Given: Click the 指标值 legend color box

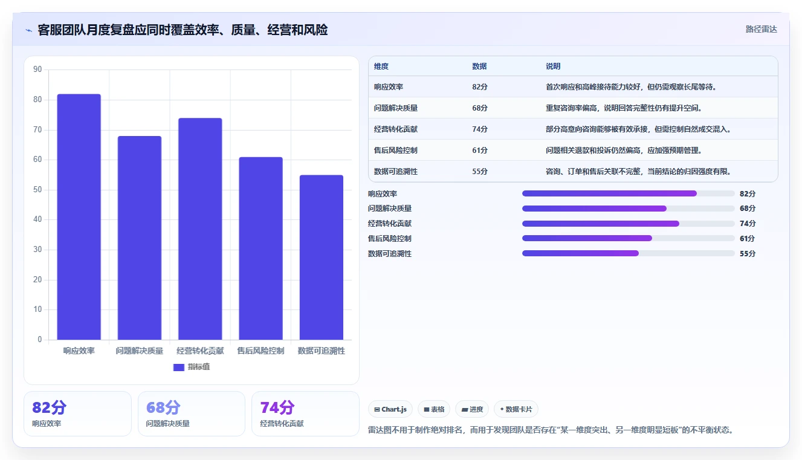Looking at the screenshot, I should [178, 368].
